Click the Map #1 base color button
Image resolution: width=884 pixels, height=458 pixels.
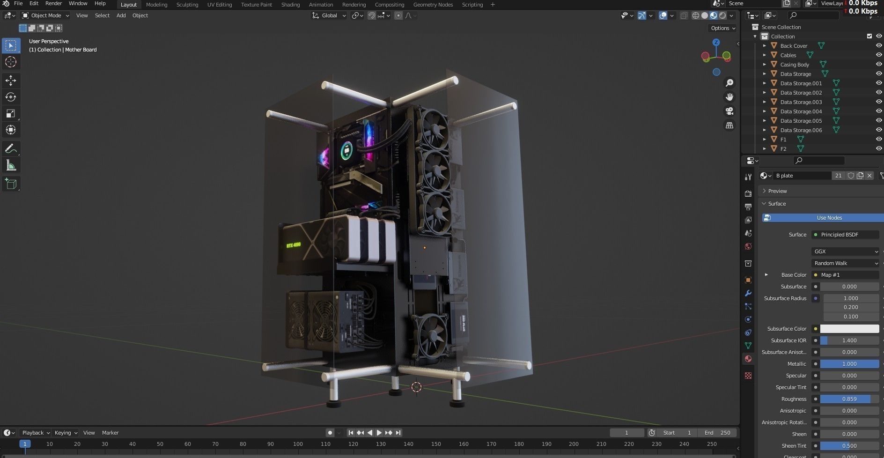pyautogui.click(x=845, y=275)
